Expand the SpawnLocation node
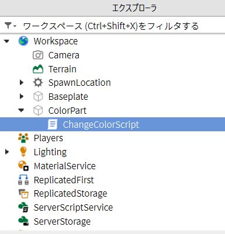This screenshot has height=234, width=225. point(22,83)
